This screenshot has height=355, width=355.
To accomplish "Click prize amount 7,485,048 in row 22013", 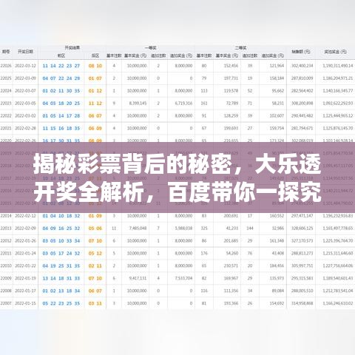I will coord(138,229).
